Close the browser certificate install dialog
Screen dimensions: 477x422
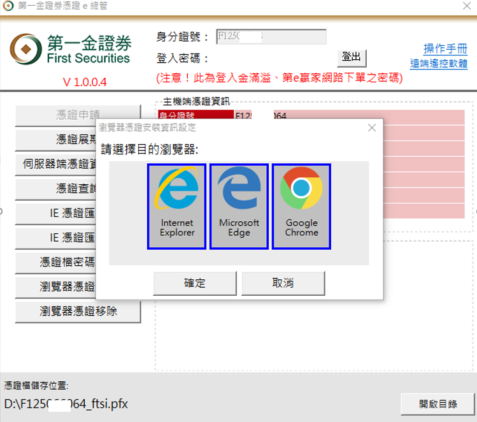point(372,127)
